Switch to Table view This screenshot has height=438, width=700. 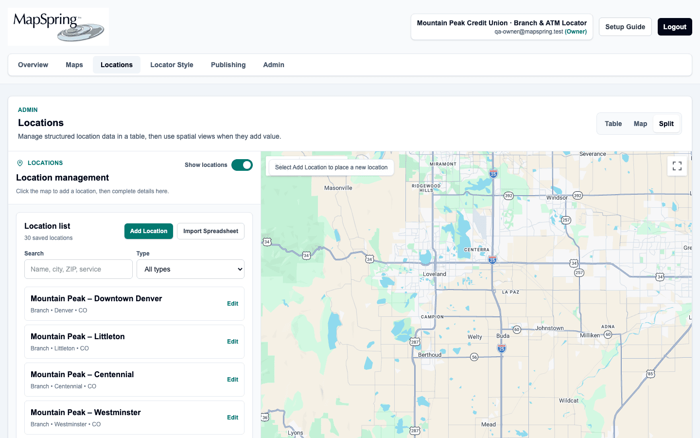(613, 124)
